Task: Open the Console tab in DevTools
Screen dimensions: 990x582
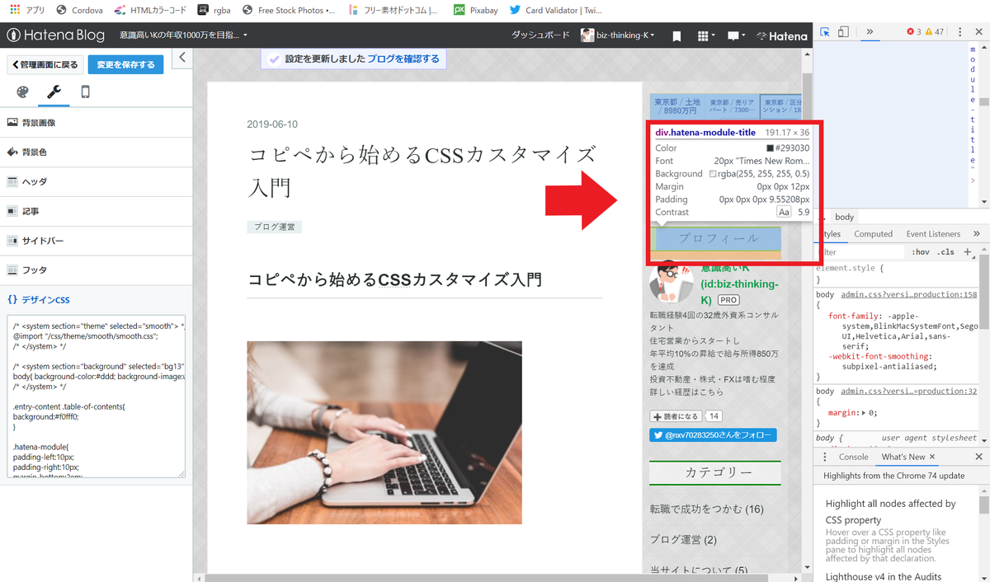Action: (x=853, y=456)
